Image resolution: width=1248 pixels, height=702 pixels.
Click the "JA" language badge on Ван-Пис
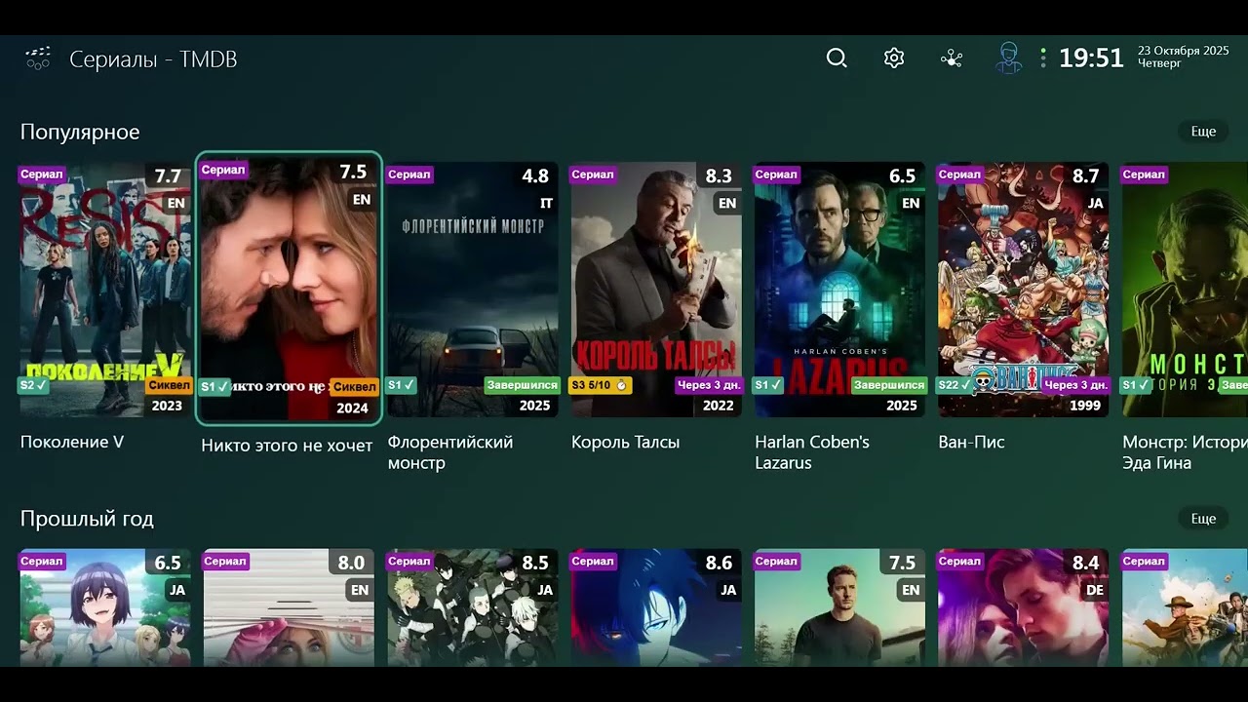(1095, 203)
